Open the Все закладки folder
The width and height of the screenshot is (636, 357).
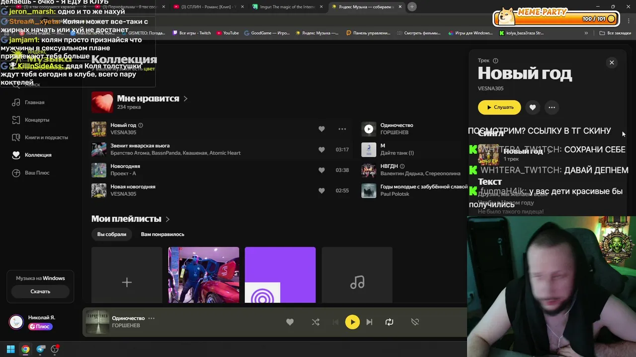(x=615, y=33)
